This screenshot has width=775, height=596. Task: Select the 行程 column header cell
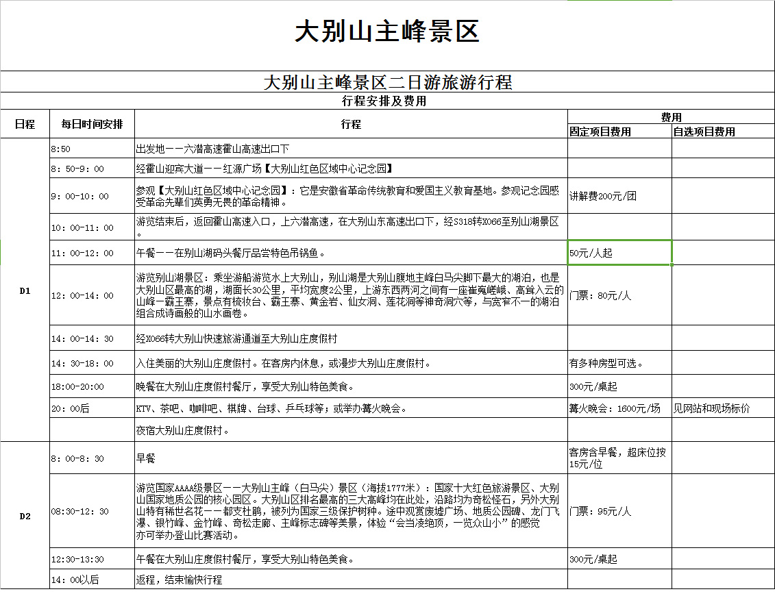(x=351, y=124)
